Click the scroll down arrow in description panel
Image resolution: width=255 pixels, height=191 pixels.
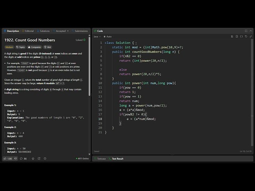pyautogui.click(x=89, y=154)
